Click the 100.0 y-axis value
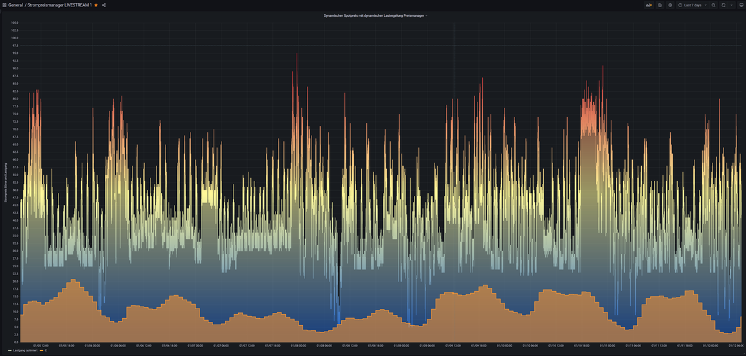Screen dimensions: 746x356 pyautogui.click(x=14, y=38)
